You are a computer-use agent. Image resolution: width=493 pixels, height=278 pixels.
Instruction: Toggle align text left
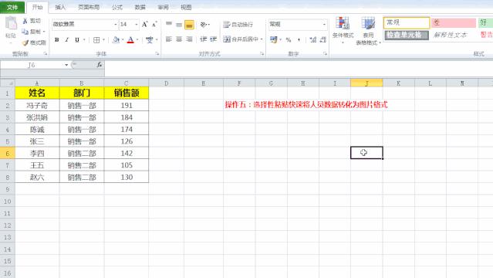point(169,39)
